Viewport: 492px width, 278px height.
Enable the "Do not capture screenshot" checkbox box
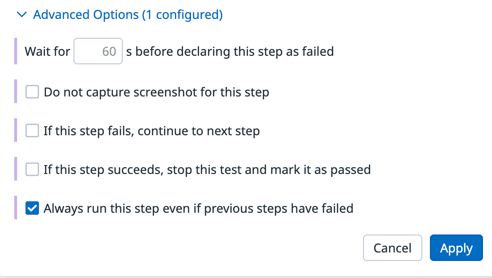[x=32, y=92]
